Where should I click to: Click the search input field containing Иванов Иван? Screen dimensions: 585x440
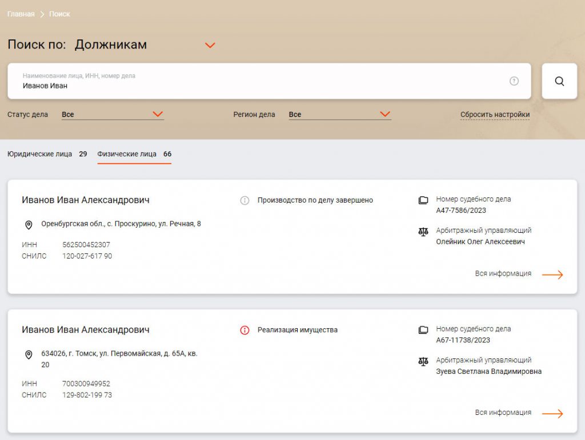click(x=257, y=86)
